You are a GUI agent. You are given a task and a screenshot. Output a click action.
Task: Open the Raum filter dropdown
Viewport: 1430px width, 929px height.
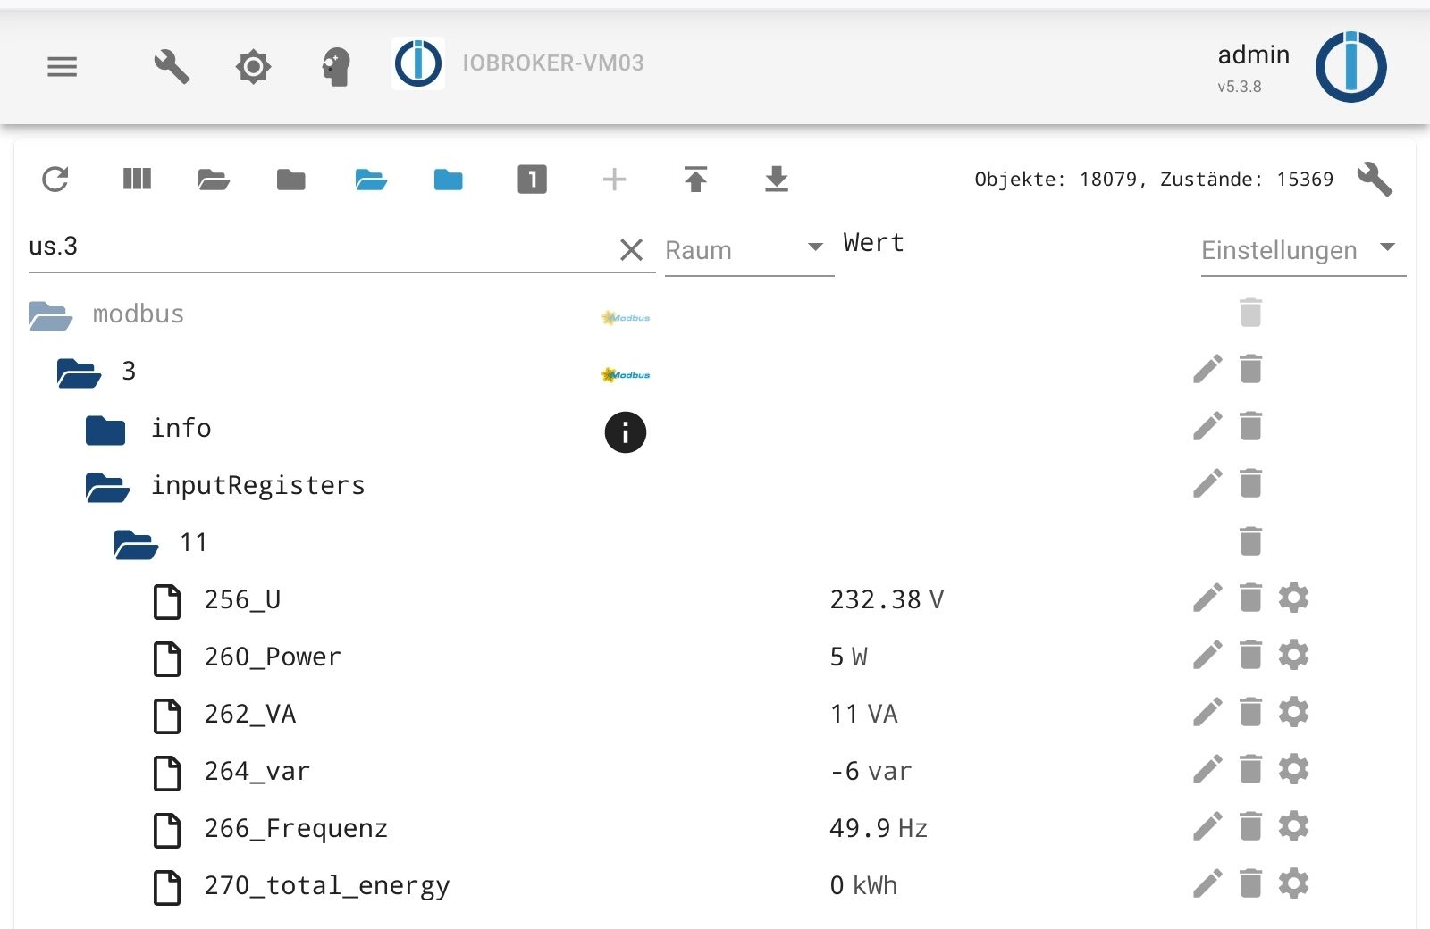814,247
